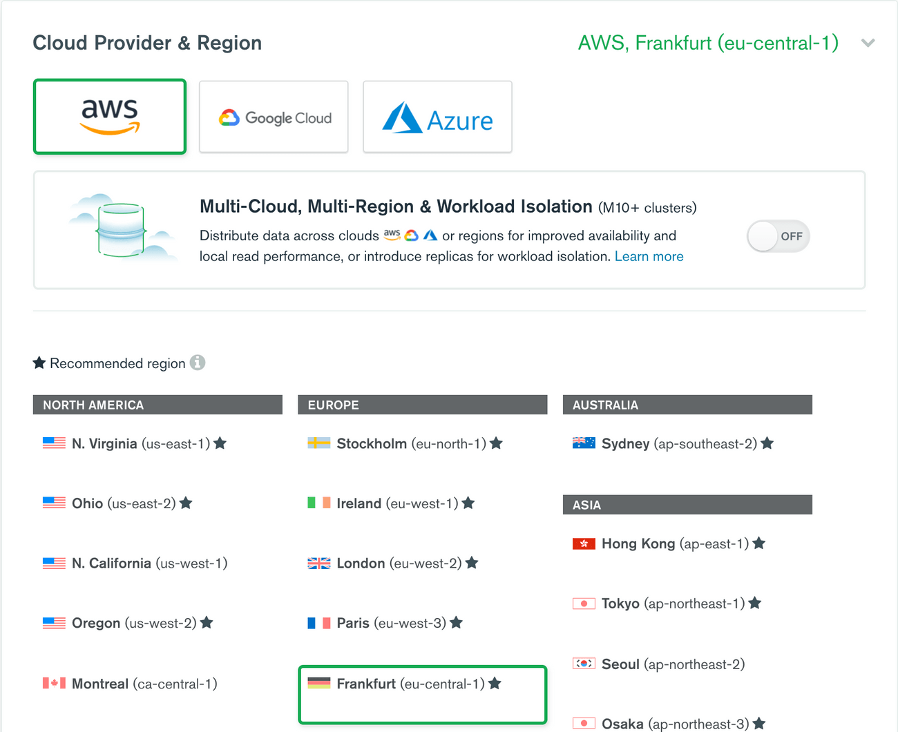Click the Australian flag beside Sydney

[x=583, y=443]
